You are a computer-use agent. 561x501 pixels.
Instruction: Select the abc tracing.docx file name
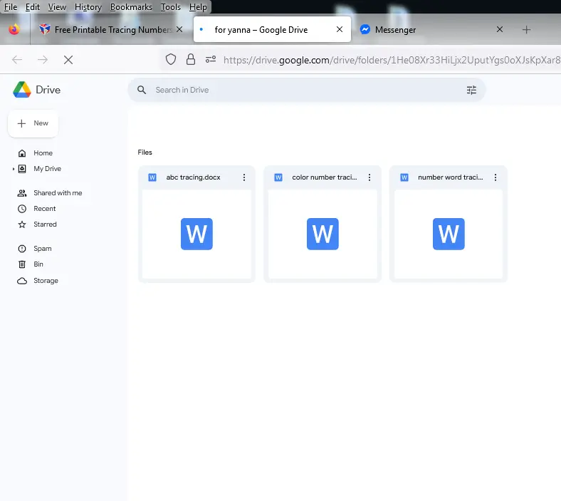point(193,177)
